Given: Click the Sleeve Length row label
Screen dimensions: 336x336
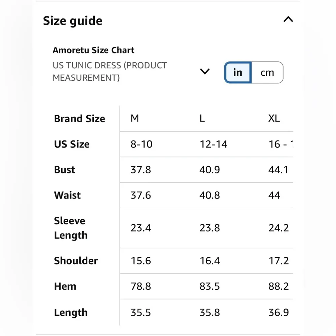Looking at the screenshot, I should click(x=71, y=228).
